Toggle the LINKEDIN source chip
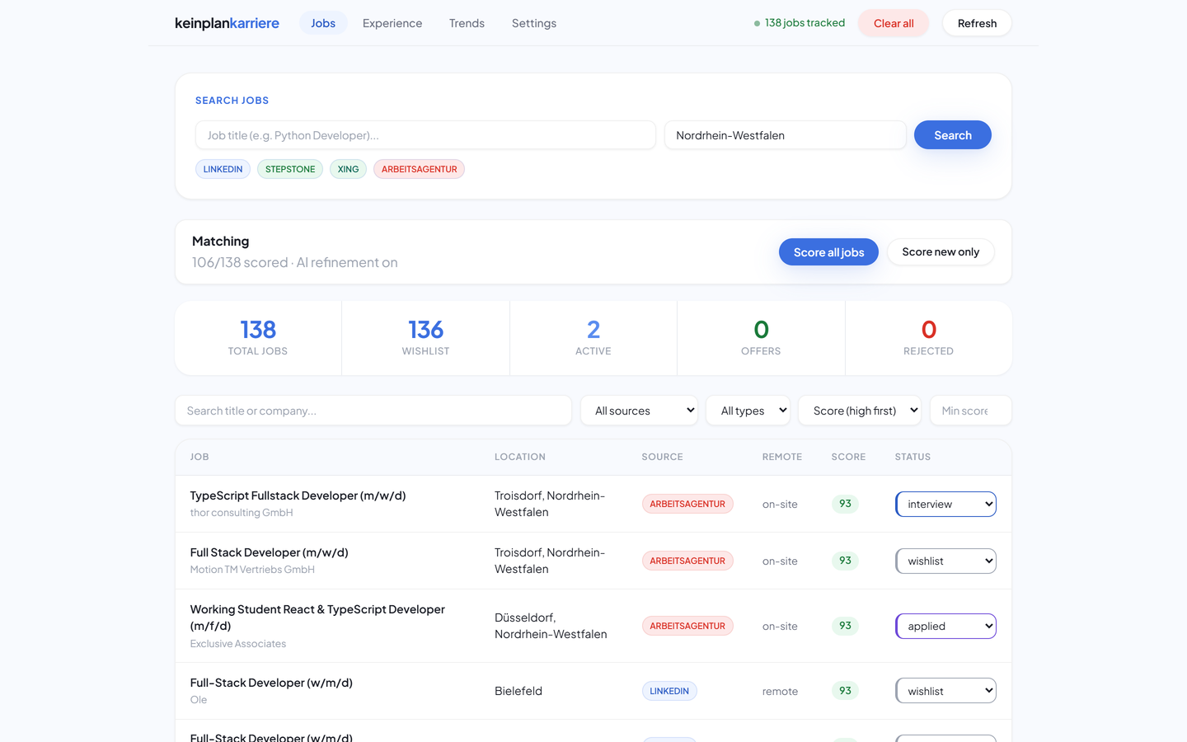The height and width of the screenshot is (742, 1187). 223,169
